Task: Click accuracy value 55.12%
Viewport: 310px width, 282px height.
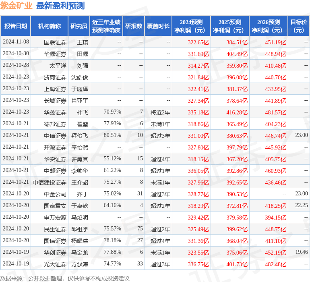Action: (x=112, y=158)
